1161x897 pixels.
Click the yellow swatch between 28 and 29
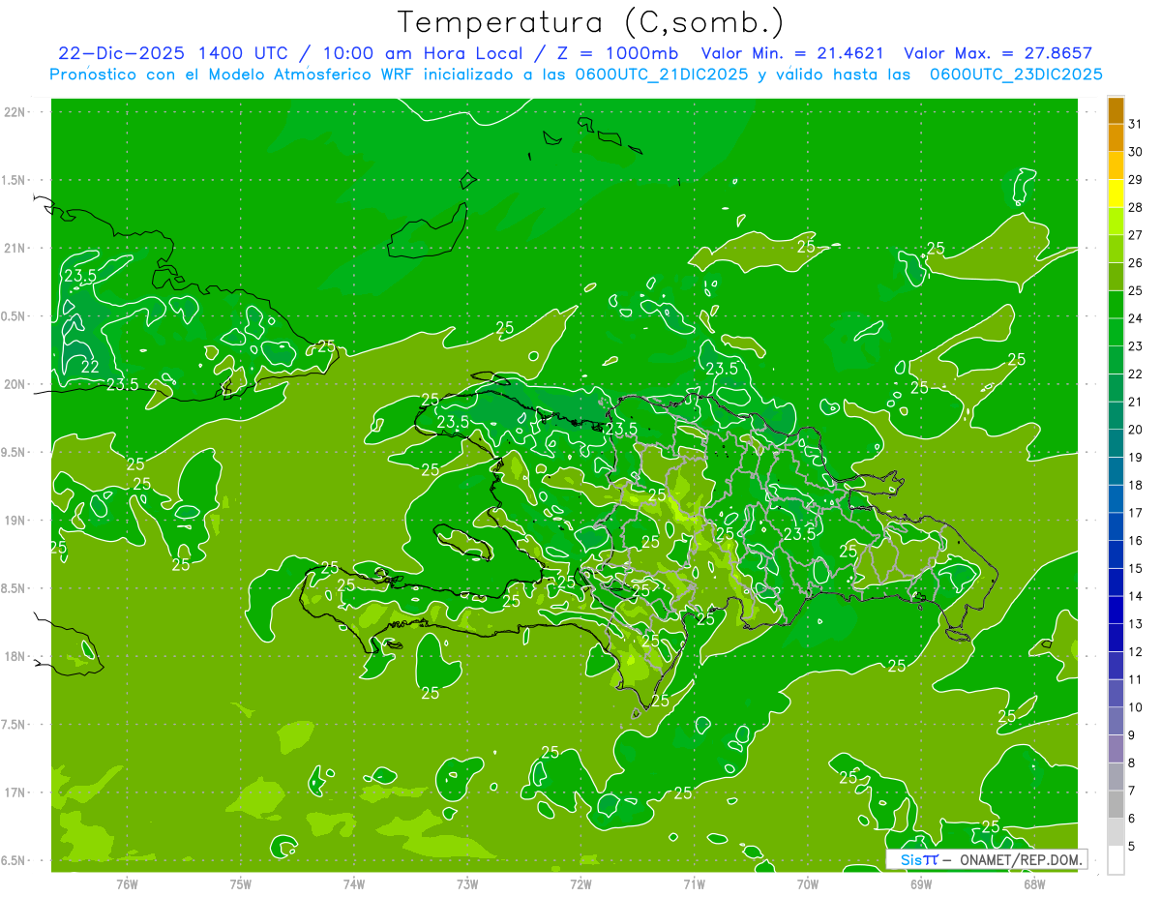click(x=1116, y=194)
